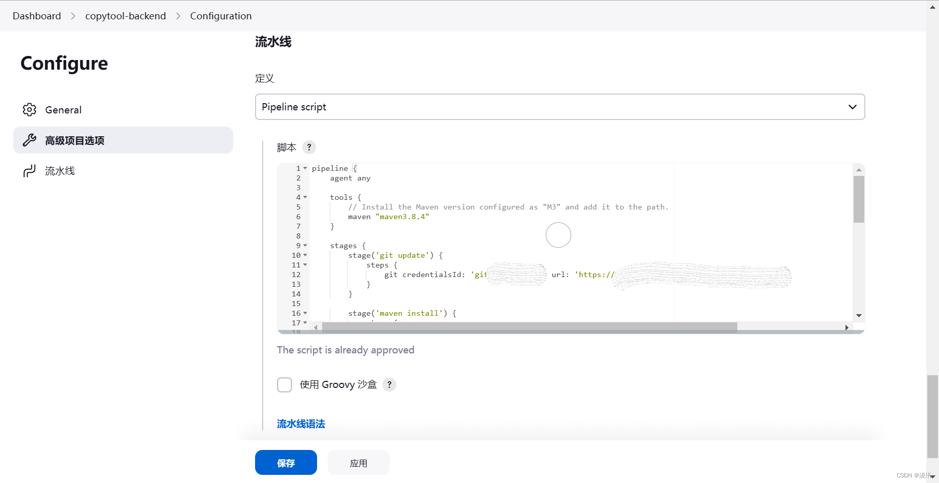939x483 pixels.
Task: Go to General sidebar item
Action: tap(123, 110)
